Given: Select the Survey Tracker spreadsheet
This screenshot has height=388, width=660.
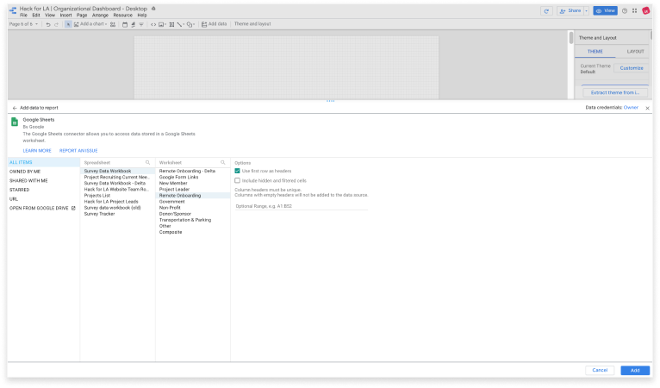Looking at the screenshot, I should pos(99,213).
